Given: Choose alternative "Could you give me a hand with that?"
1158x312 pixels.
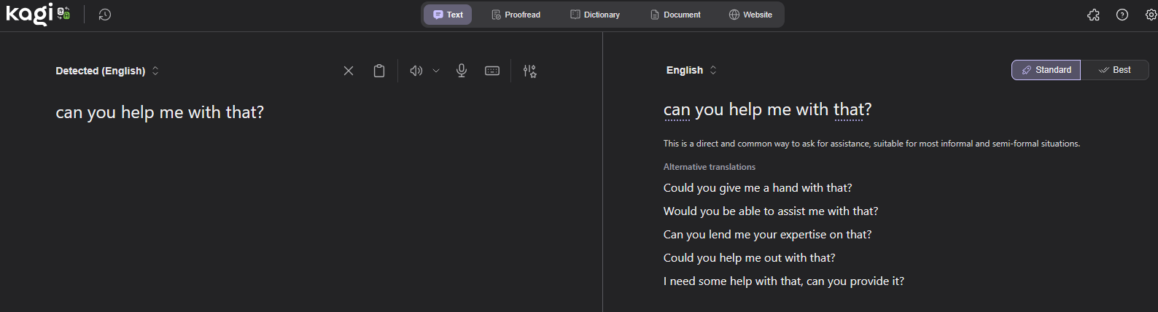Looking at the screenshot, I should coord(758,188).
